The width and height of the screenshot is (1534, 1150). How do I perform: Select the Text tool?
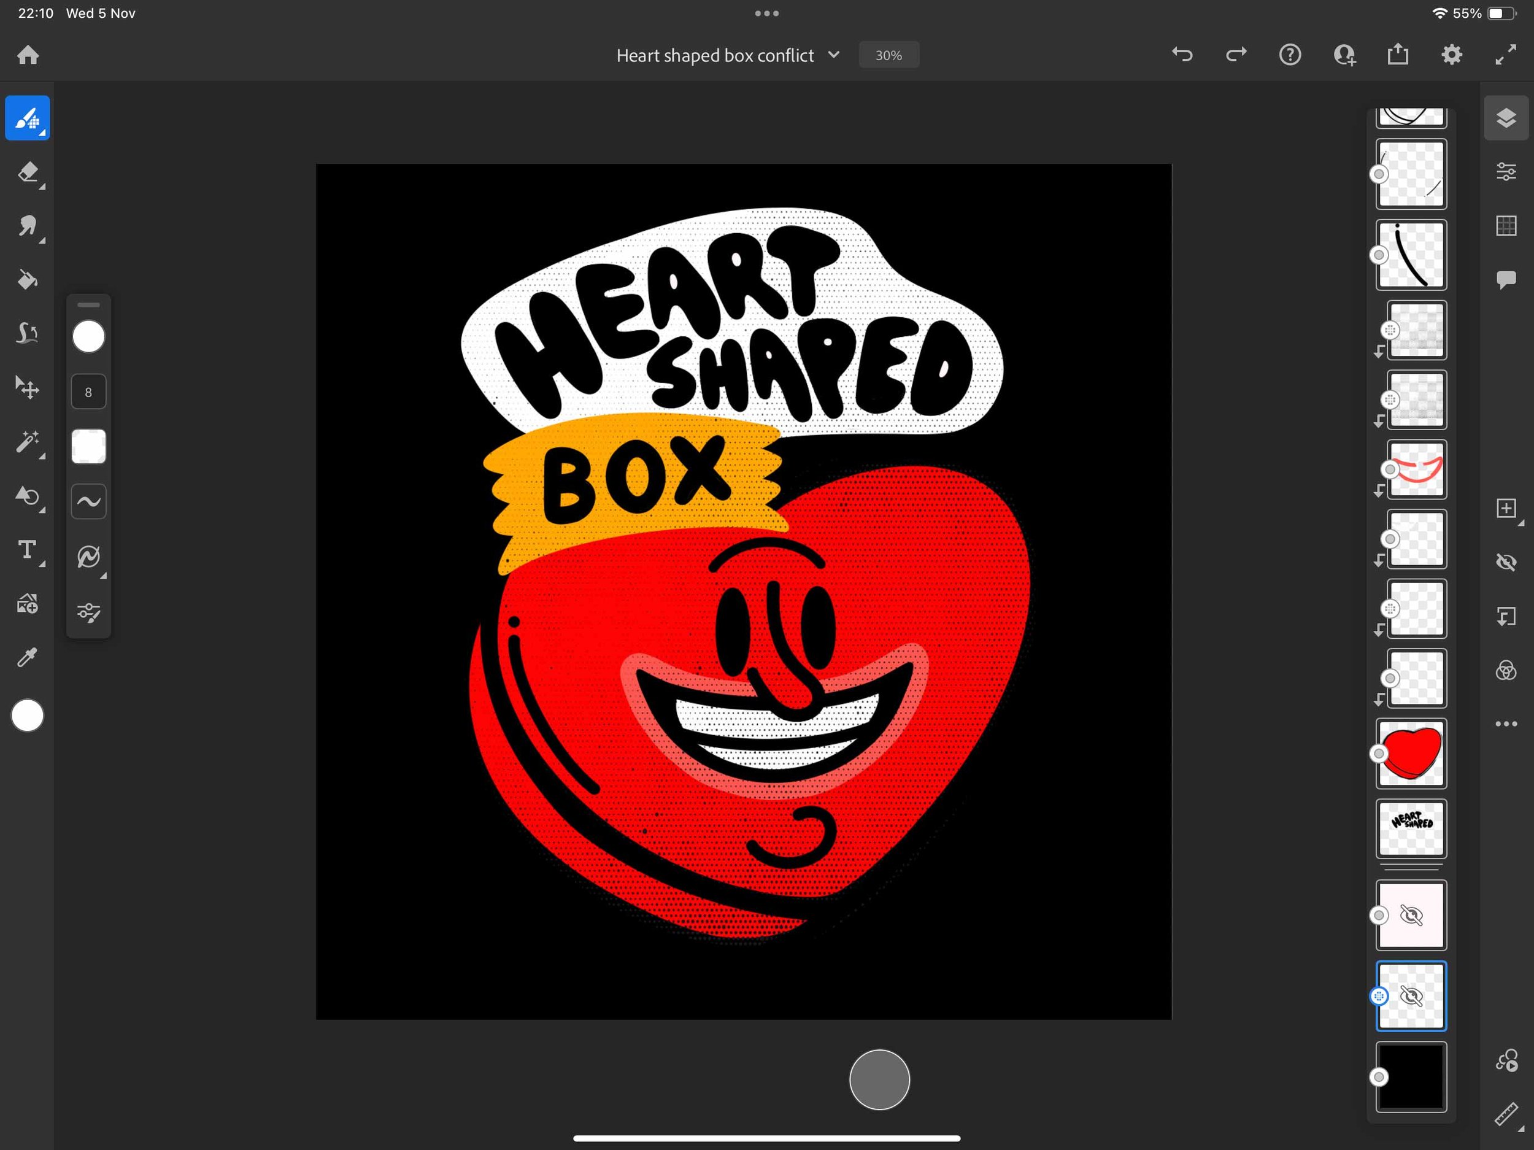pyautogui.click(x=28, y=550)
